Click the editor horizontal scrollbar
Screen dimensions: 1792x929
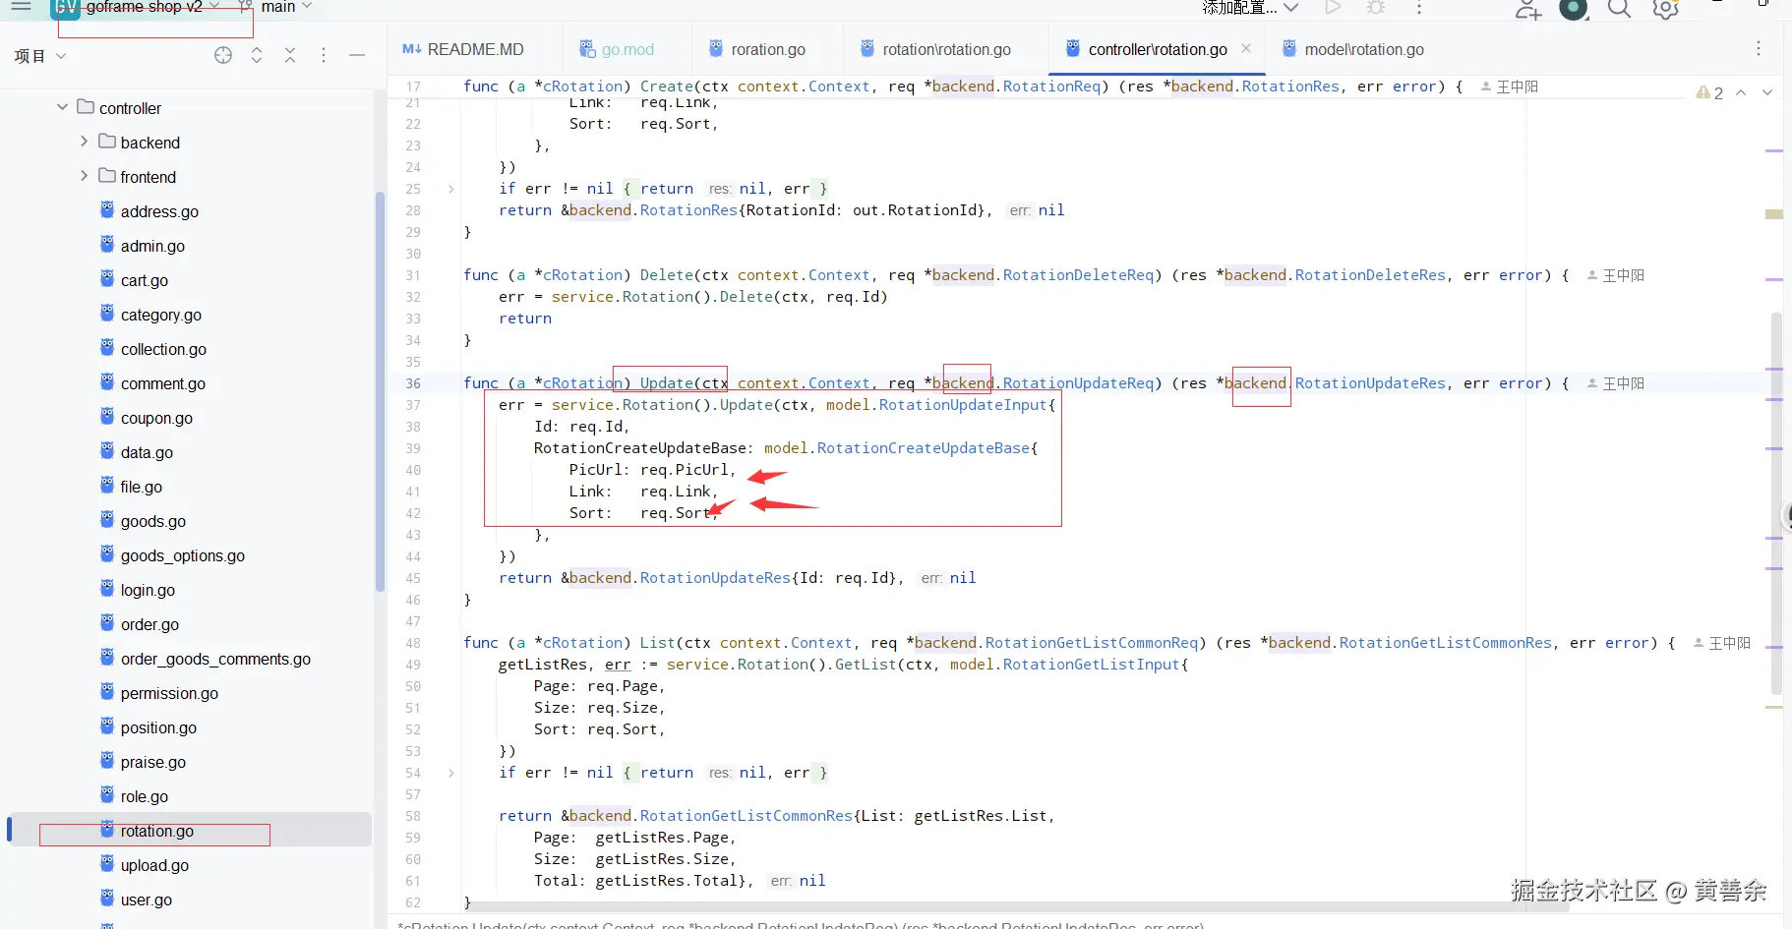pyautogui.click(x=1018, y=907)
